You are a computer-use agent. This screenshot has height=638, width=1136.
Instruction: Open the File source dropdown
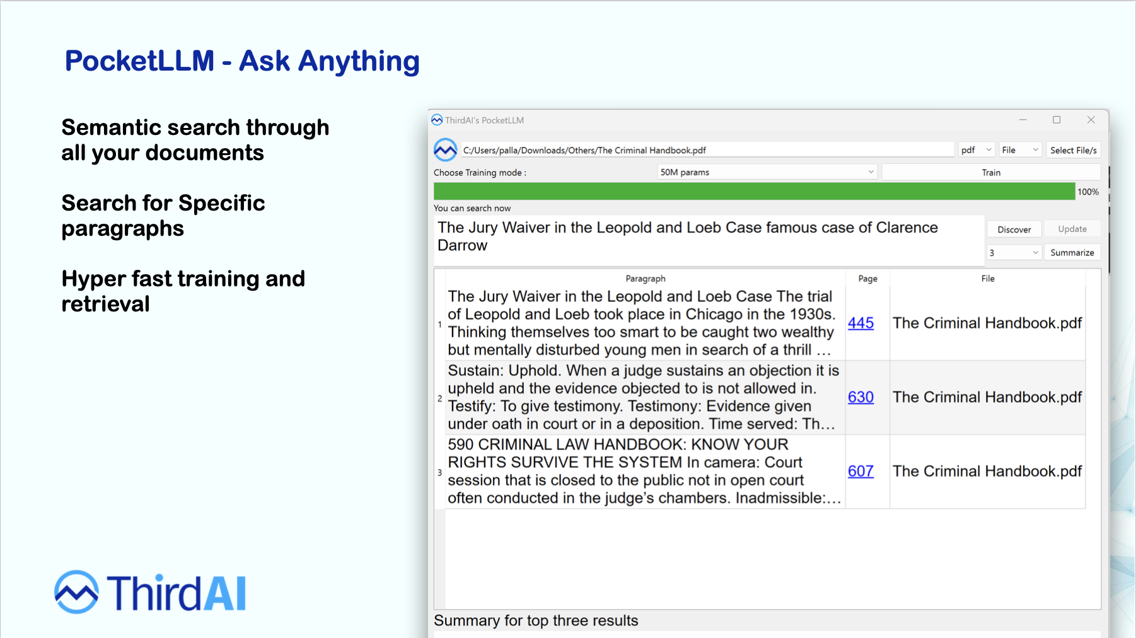pyautogui.click(x=1020, y=150)
